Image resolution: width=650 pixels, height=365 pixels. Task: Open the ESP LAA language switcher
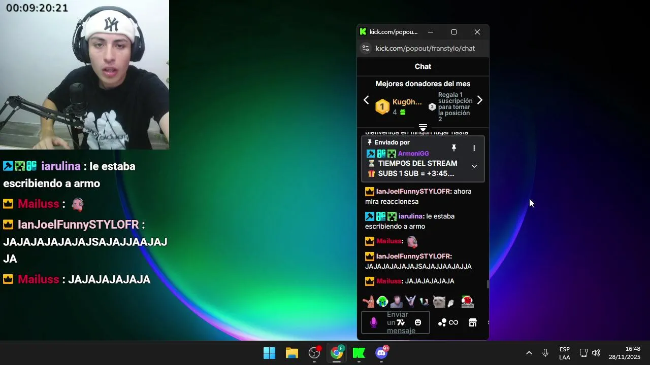[x=565, y=353]
